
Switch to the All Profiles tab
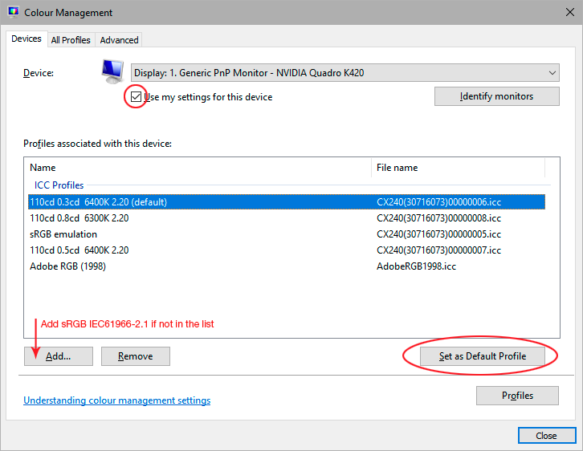point(71,40)
